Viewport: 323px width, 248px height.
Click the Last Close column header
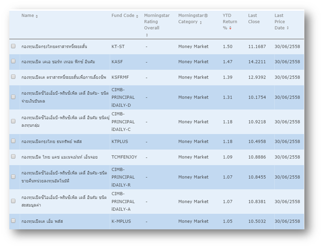[253, 19]
